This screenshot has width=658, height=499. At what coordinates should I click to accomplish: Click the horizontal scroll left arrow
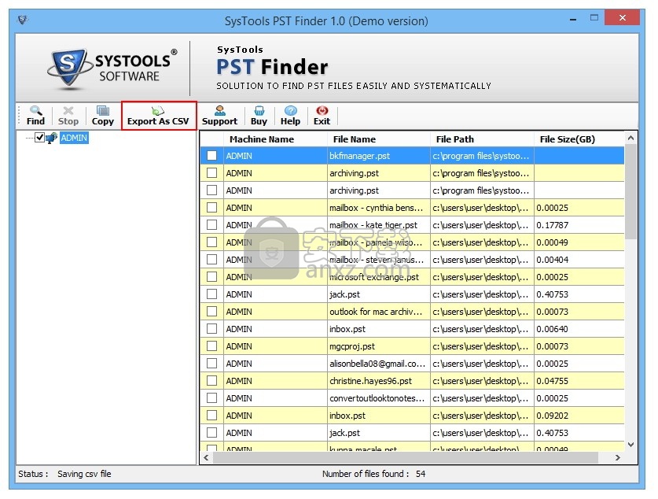tap(206, 457)
